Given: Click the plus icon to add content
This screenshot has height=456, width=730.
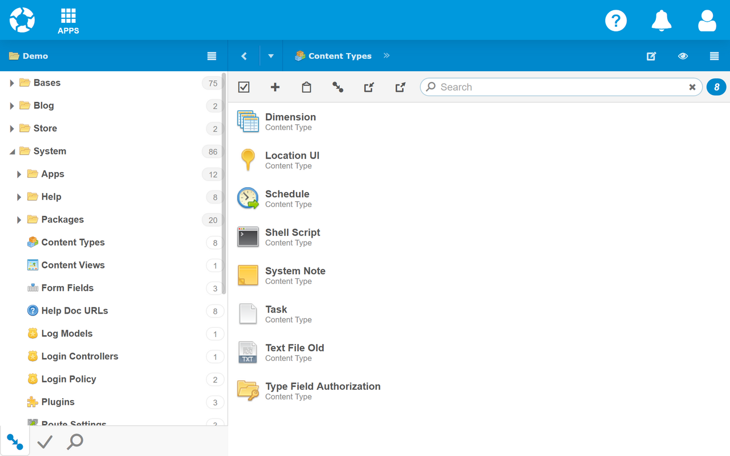Looking at the screenshot, I should [x=275, y=87].
